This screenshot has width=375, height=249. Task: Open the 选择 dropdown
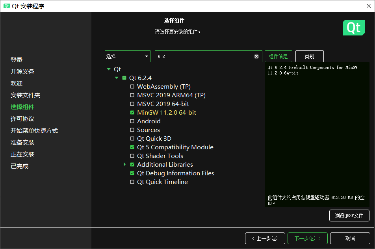128,56
